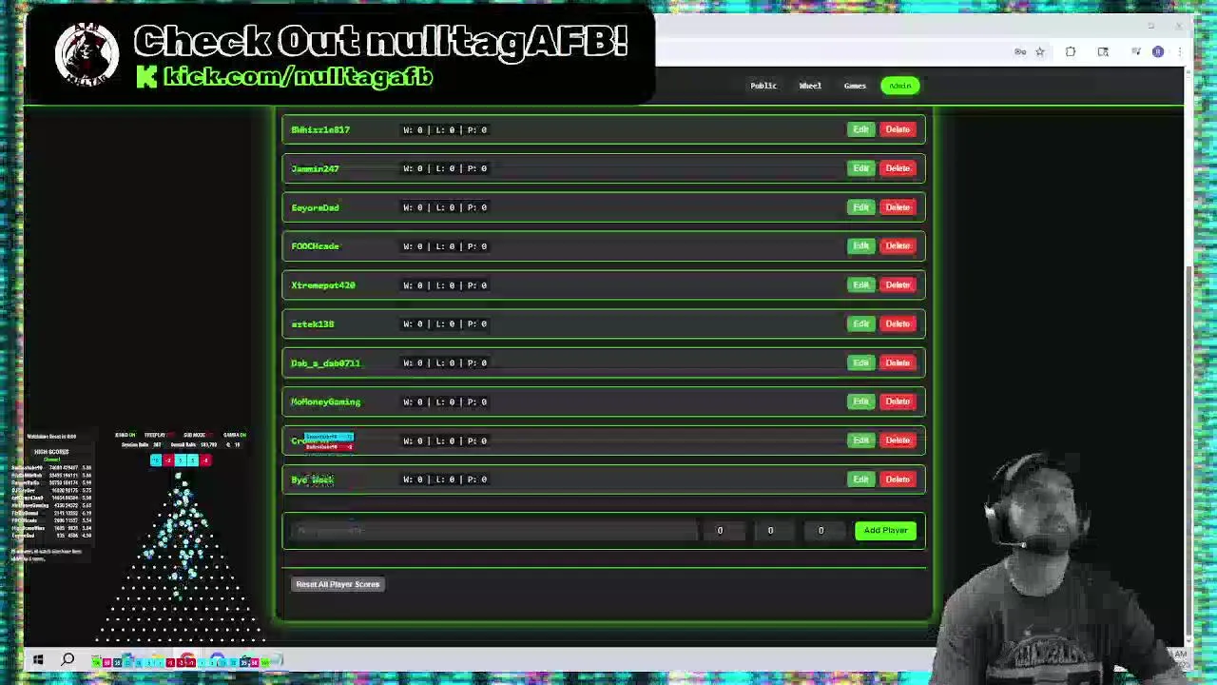Open the Public nav tab
The height and width of the screenshot is (685, 1217).
[x=763, y=86]
